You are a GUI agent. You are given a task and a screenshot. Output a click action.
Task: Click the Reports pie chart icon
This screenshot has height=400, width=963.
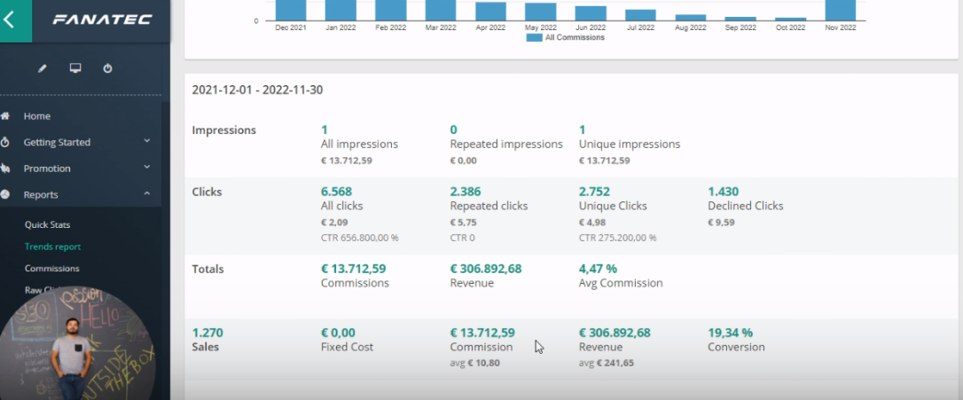[5, 195]
